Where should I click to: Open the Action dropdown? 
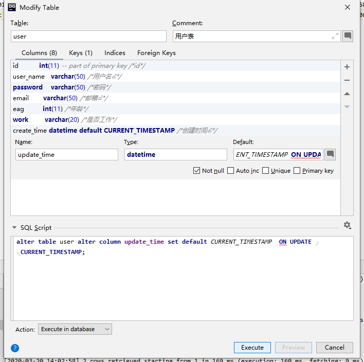point(75,329)
